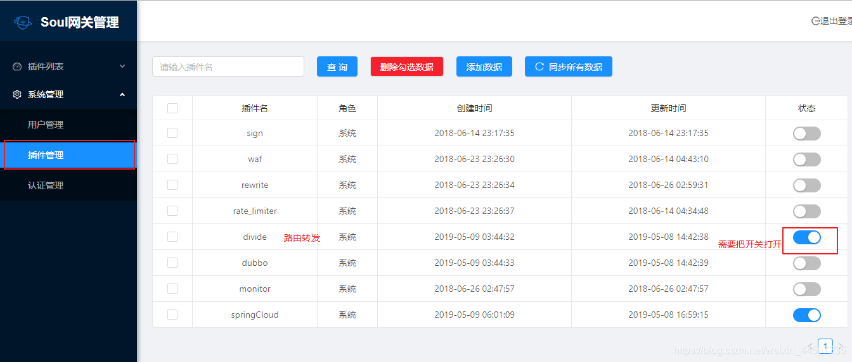852x362 pixels.
Task: Tick the select-all checkbox in table header
Action: [x=172, y=108]
